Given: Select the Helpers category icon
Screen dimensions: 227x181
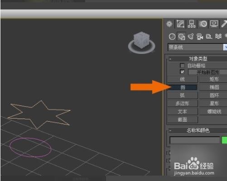Looking at the screenshot, I should [x=209, y=37].
